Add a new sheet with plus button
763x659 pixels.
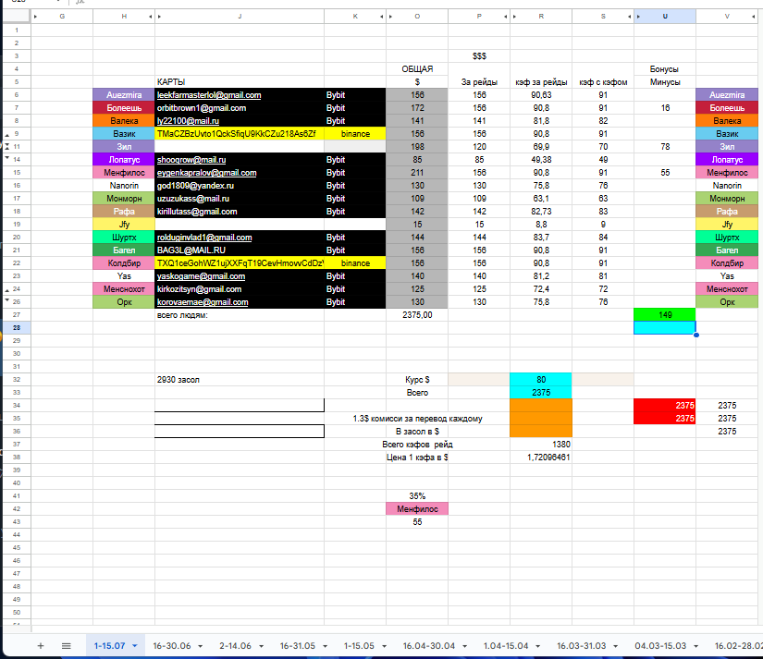tap(41, 646)
